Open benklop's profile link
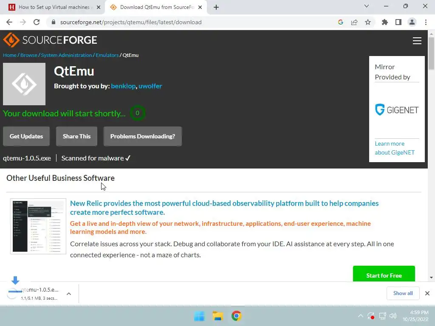The height and width of the screenshot is (326, 435). pos(123,86)
